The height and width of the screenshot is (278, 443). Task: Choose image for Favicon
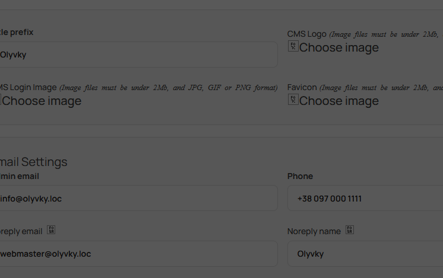point(338,101)
